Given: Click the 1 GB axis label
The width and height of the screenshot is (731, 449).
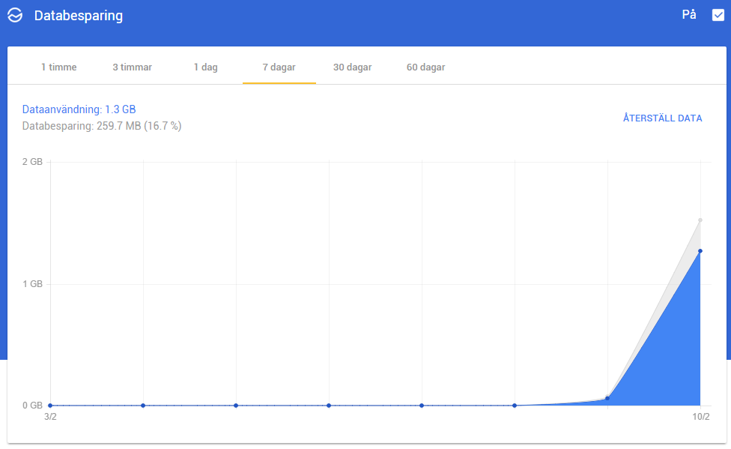Looking at the screenshot, I should click(x=33, y=284).
